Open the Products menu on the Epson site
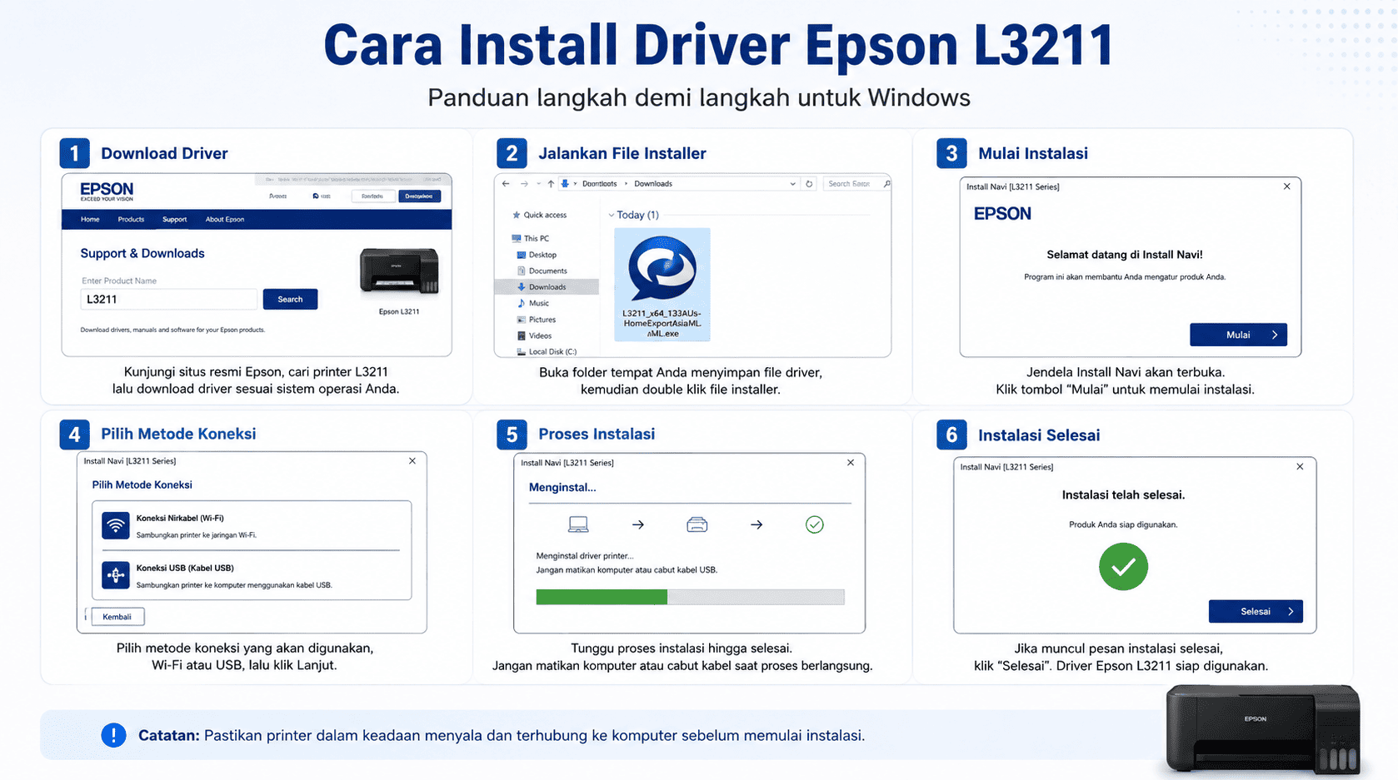 coord(131,220)
